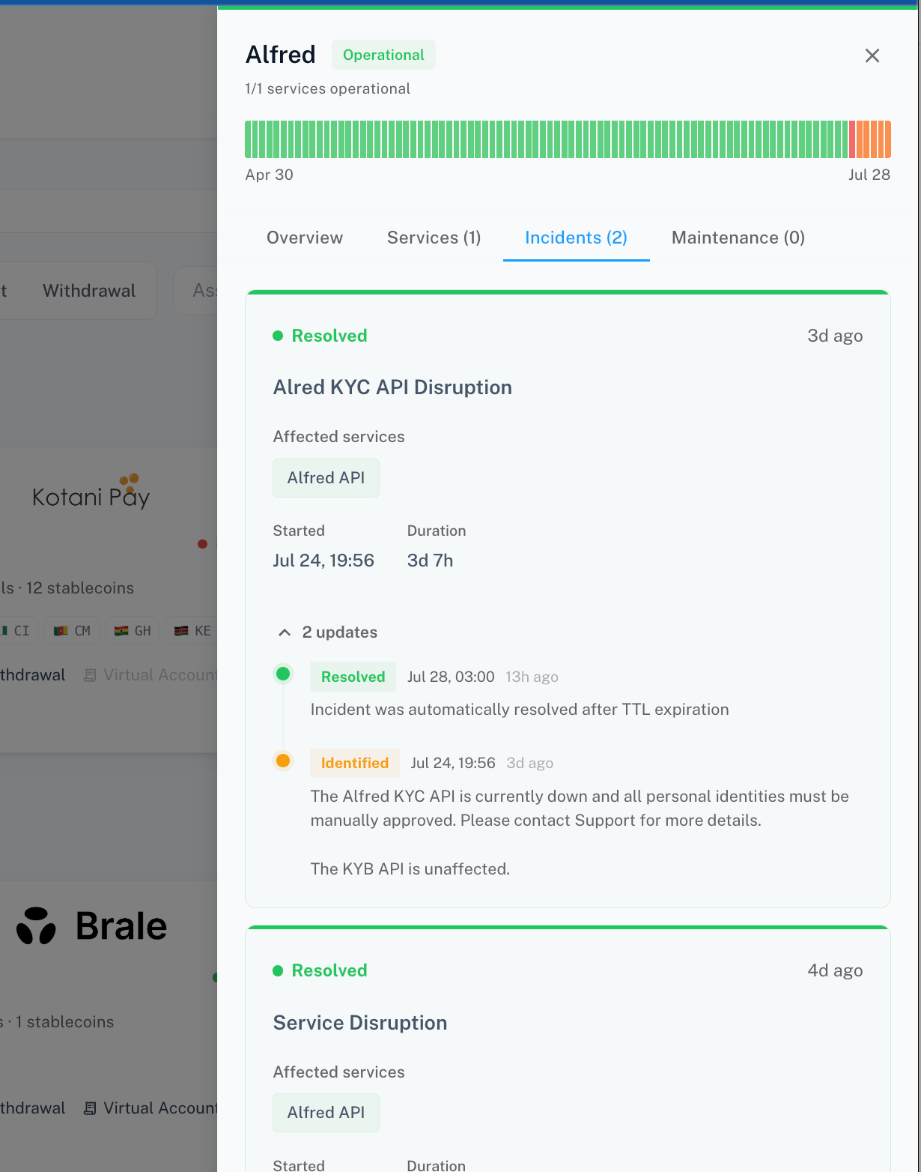This screenshot has width=921, height=1172.
Task: Click Virtual Account icon in Brale card
Action: point(90,1108)
